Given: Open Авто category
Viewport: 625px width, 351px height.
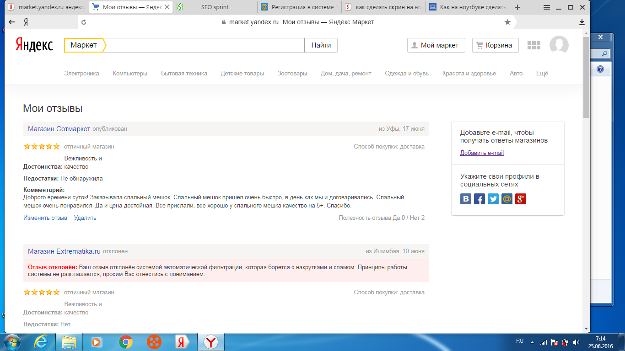Looking at the screenshot, I should (516, 73).
